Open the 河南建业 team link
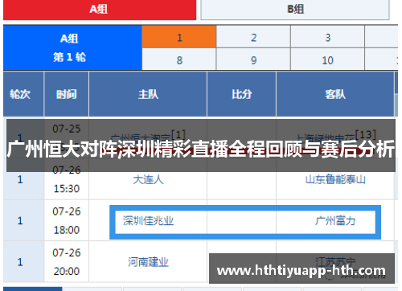This screenshot has height=291, width=402. coord(148,262)
